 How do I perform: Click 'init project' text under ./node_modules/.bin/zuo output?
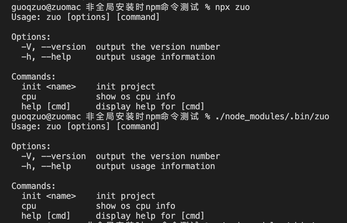pos(126,196)
